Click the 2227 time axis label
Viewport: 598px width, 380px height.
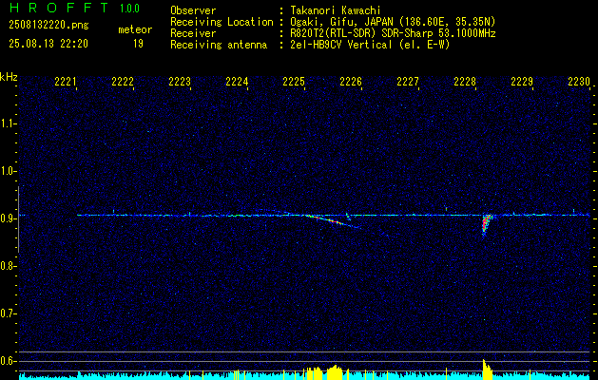click(x=408, y=82)
